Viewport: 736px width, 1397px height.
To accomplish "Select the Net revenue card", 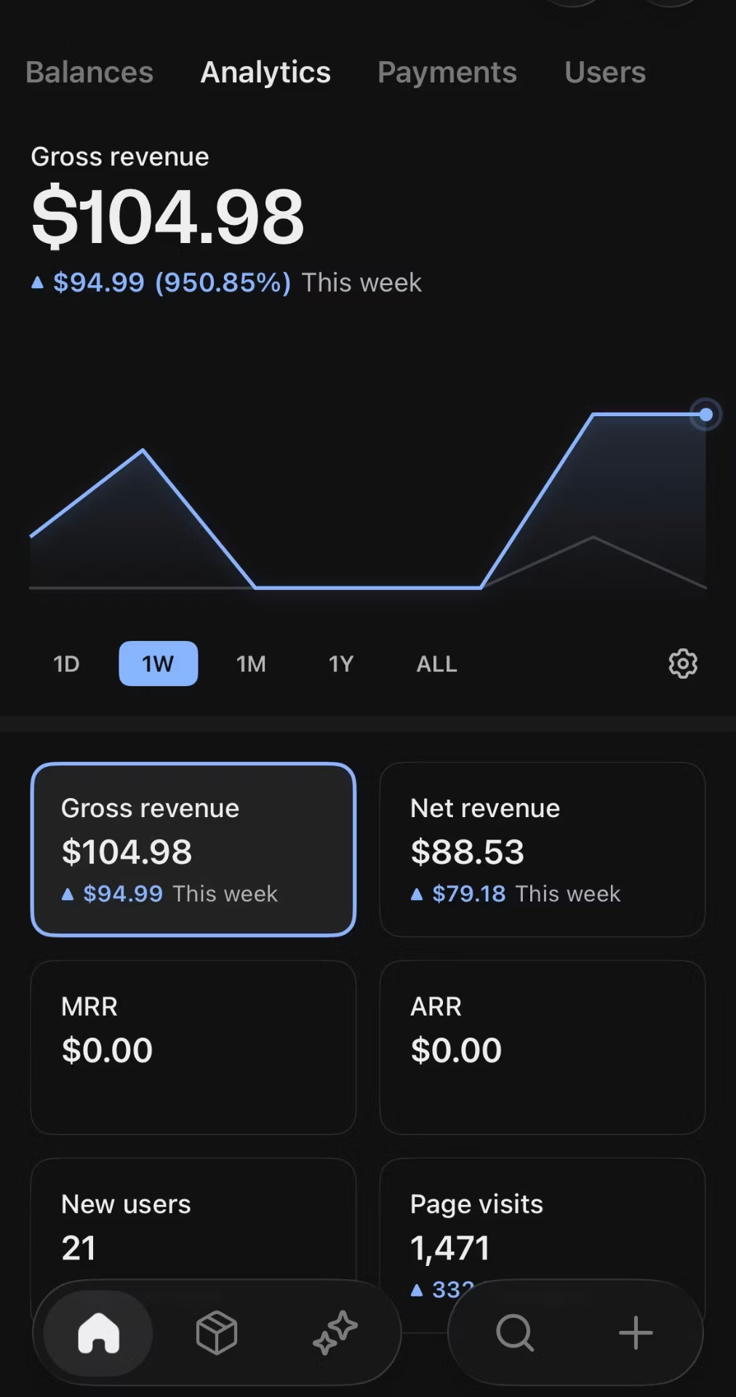I will click(x=543, y=849).
